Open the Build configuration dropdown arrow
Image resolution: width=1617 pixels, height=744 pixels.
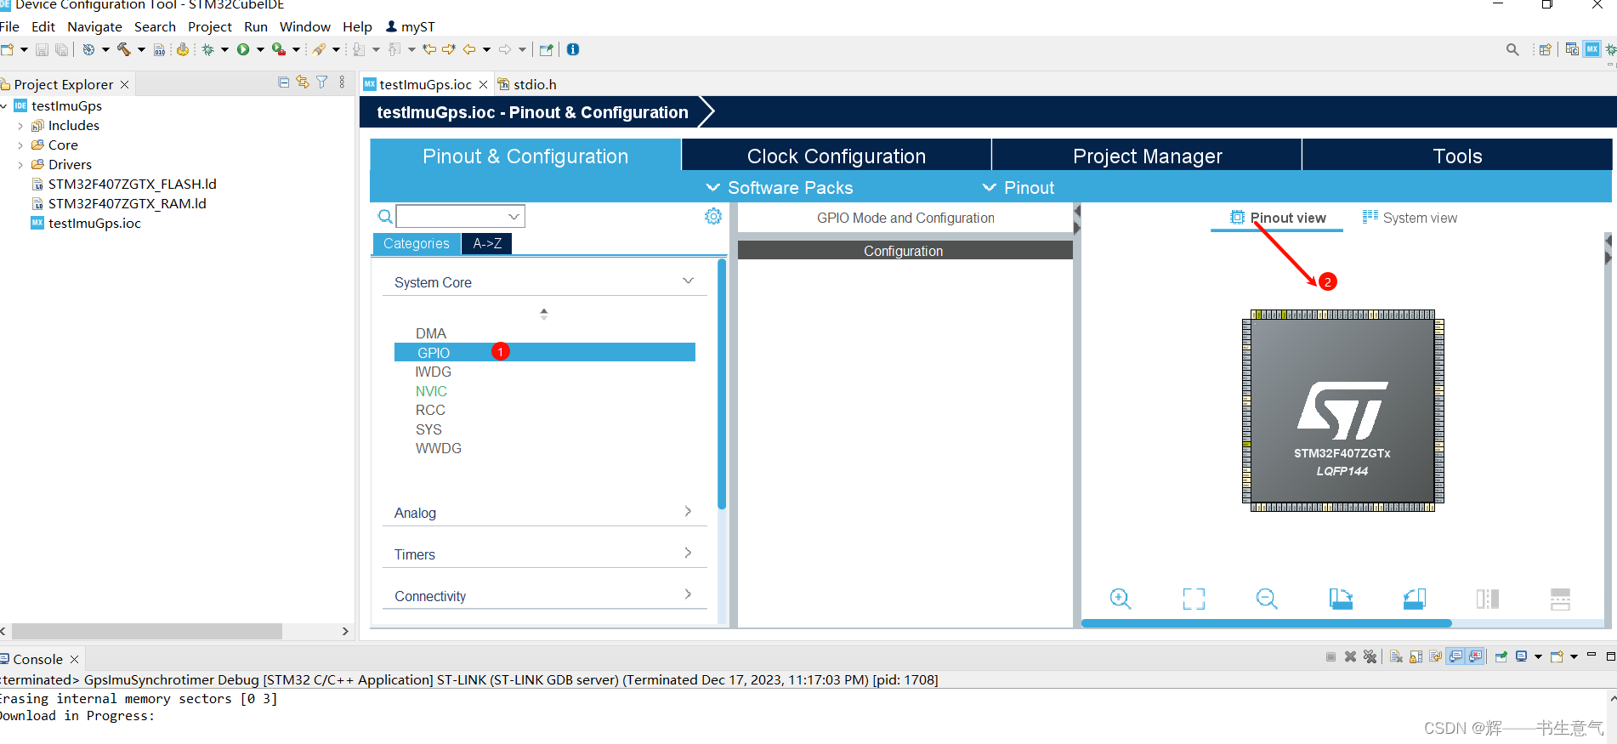(x=141, y=49)
